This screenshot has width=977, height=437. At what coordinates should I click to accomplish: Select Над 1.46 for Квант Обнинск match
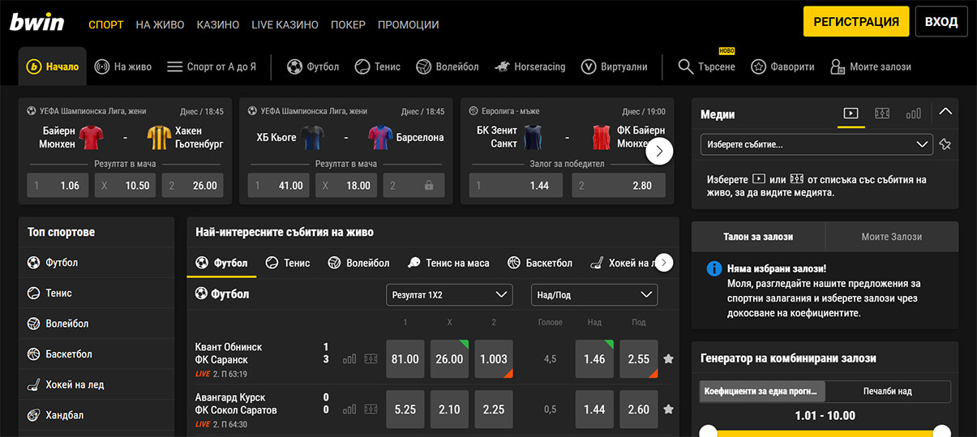click(594, 359)
